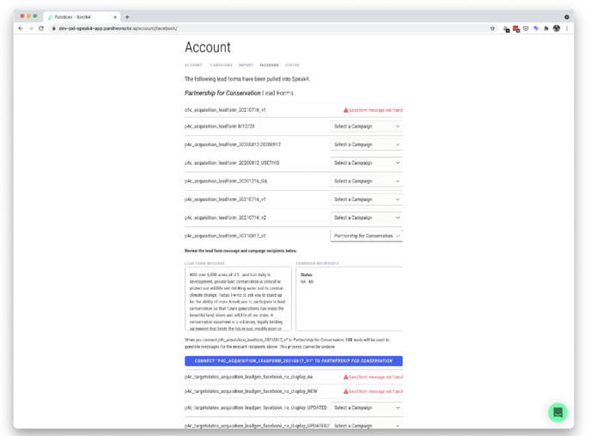Open the Partnership for Conservation campaign dropdown
Image resolution: width=591 pixels, height=436 pixels.
pyautogui.click(x=366, y=236)
